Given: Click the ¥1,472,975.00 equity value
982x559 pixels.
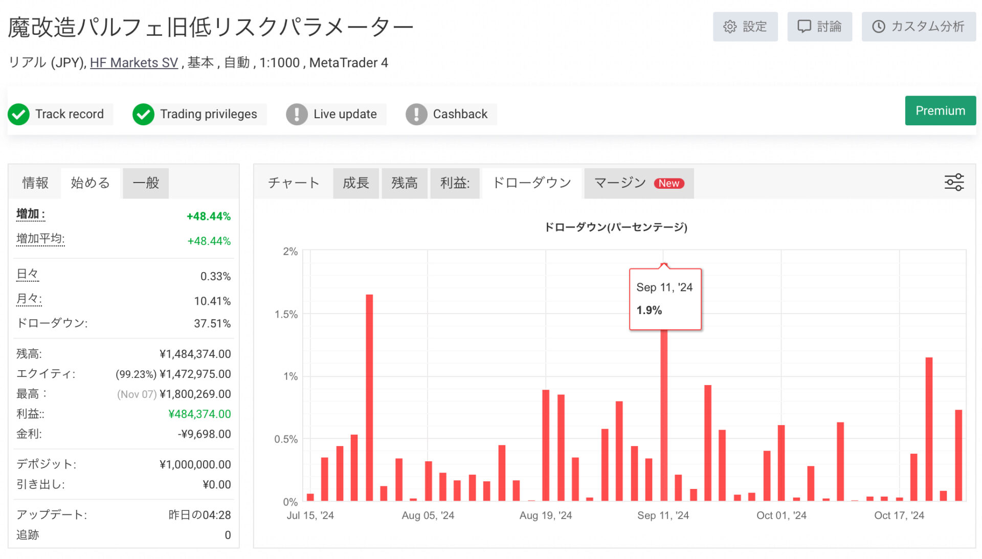Looking at the screenshot, I should tap(195, 374).
